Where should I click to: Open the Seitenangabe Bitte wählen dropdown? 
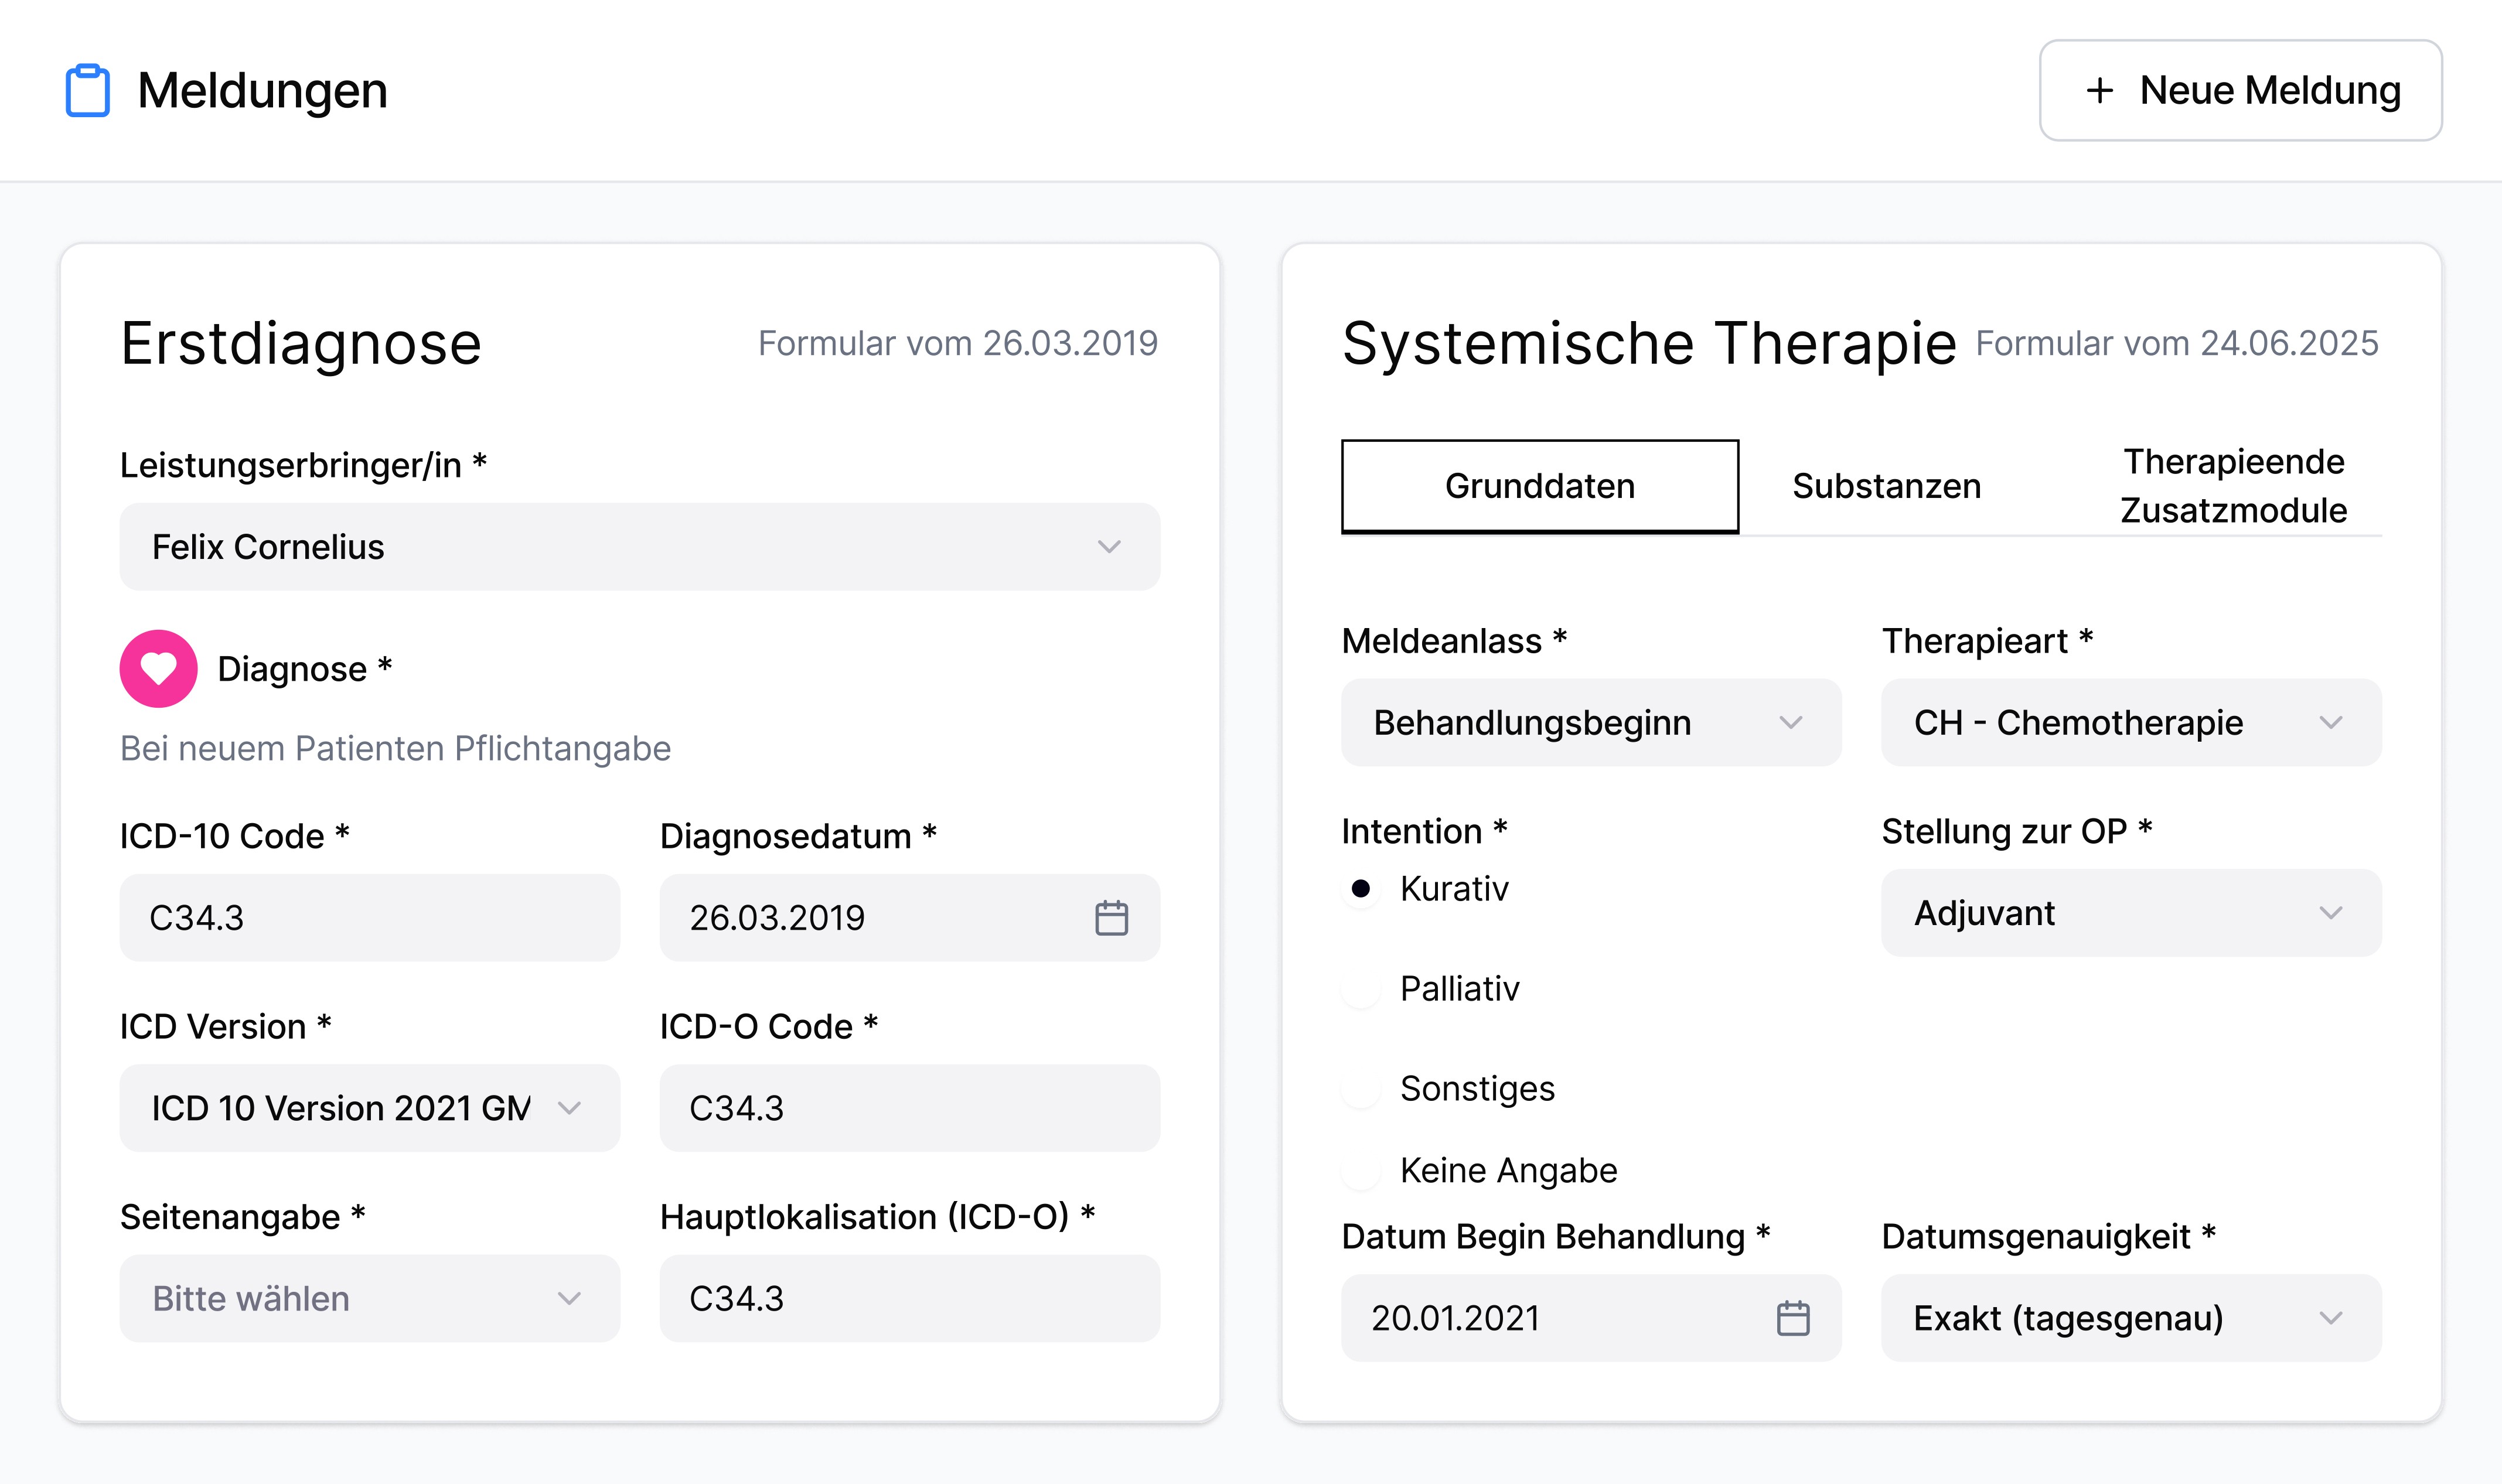[369, 1298]
